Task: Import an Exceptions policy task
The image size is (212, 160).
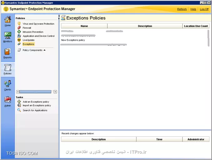Action: [37, 105]
